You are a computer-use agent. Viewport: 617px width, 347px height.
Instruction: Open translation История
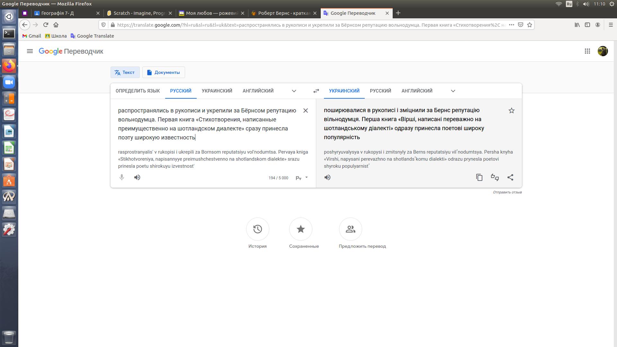(257, 229)
